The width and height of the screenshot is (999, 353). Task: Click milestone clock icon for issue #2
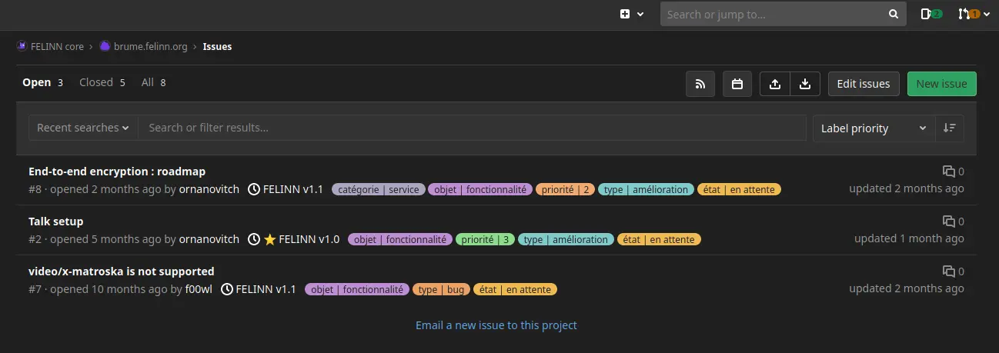(x=254, y=239)
